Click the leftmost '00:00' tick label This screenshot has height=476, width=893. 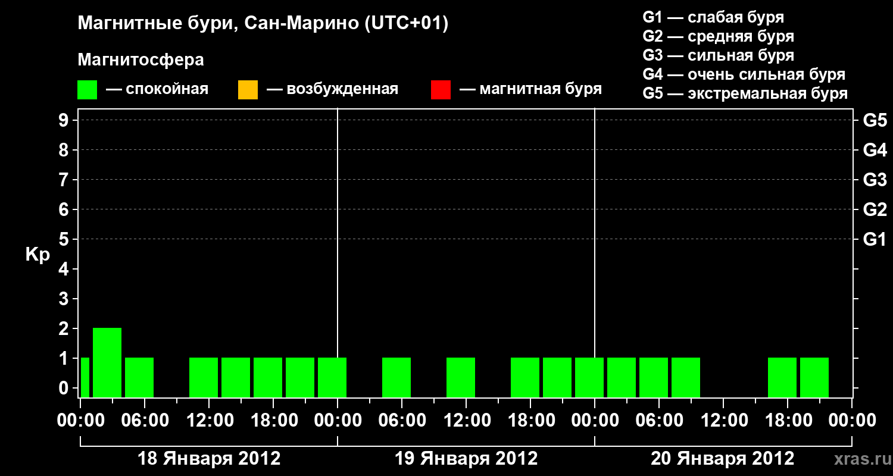(x=80, y=421)
